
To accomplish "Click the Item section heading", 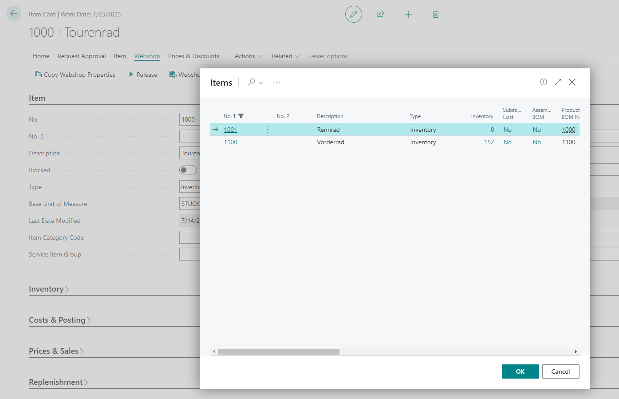I will [x=37, y=98].
